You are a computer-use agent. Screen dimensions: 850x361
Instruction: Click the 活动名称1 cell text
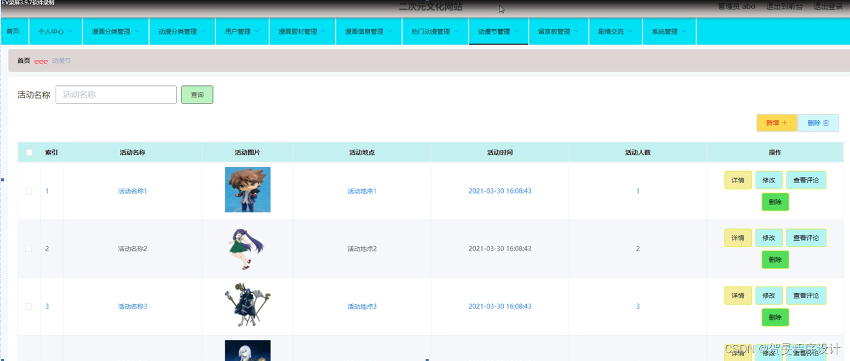tap(133, 191)
